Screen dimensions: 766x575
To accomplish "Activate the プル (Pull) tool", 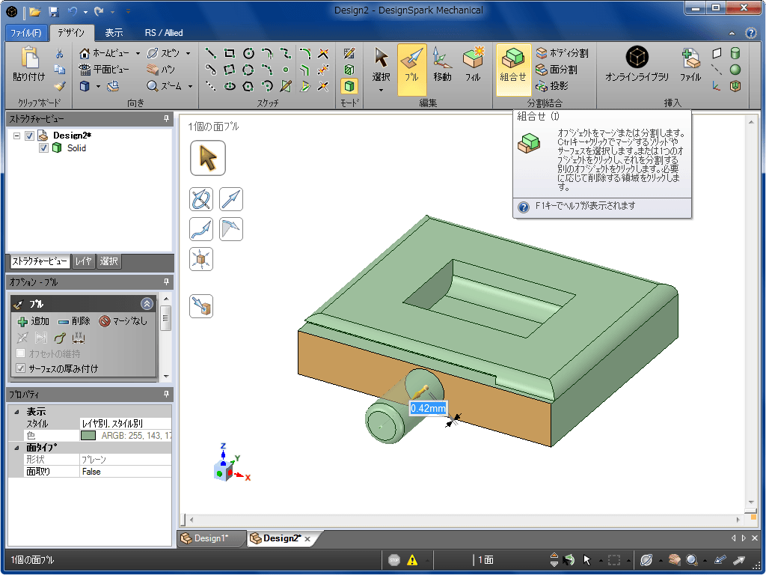I will [412, 69].
